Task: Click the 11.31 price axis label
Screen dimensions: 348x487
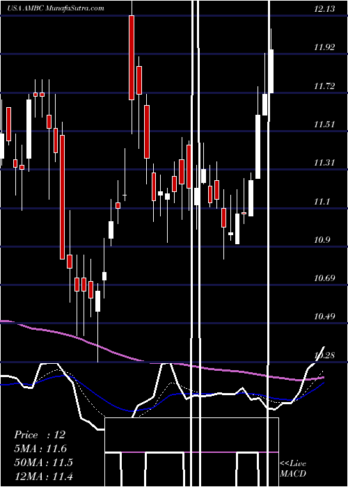Action: pos(324,162)
